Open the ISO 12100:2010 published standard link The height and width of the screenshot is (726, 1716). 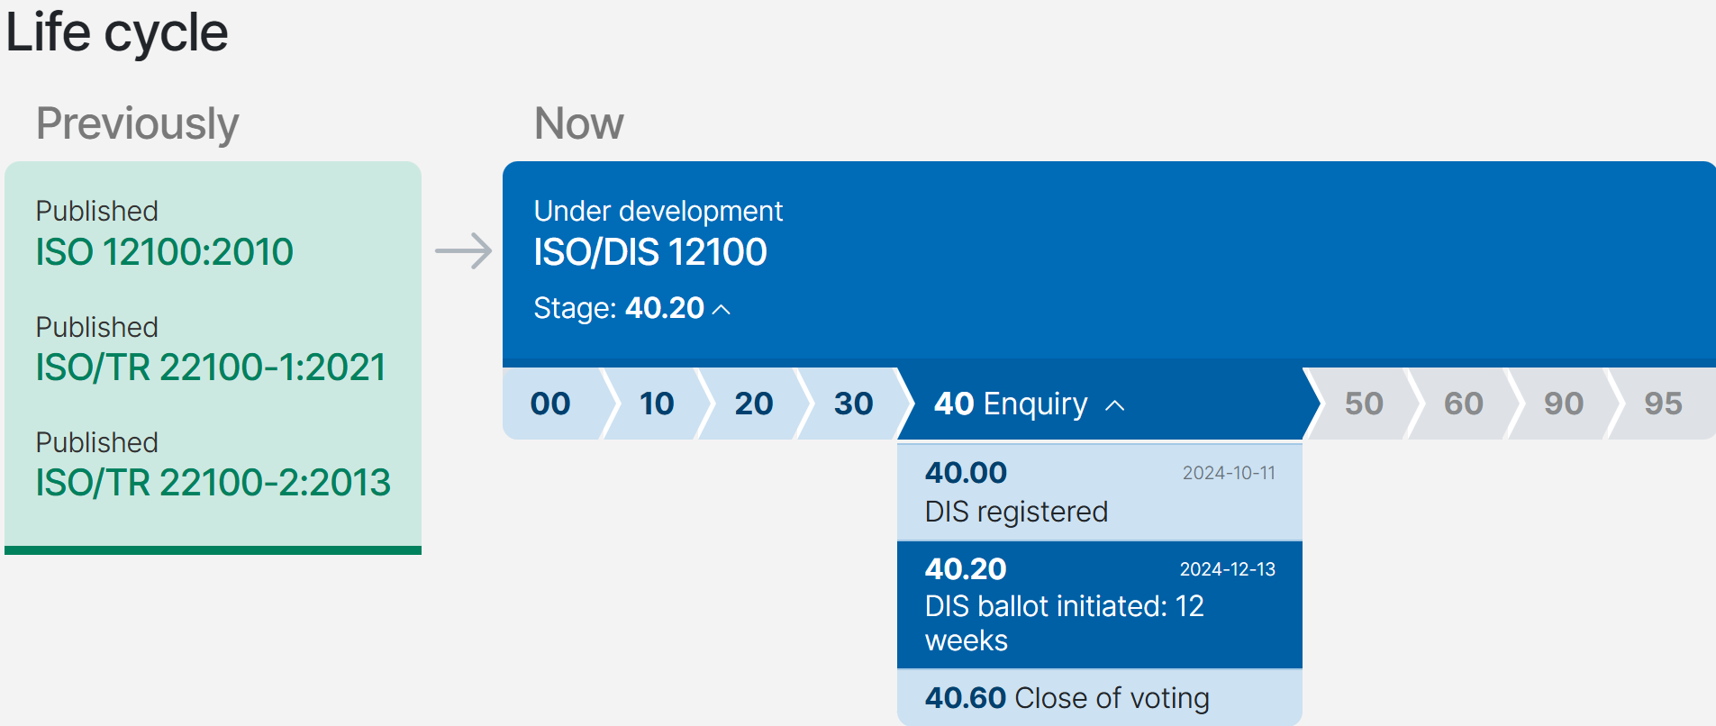164,253
